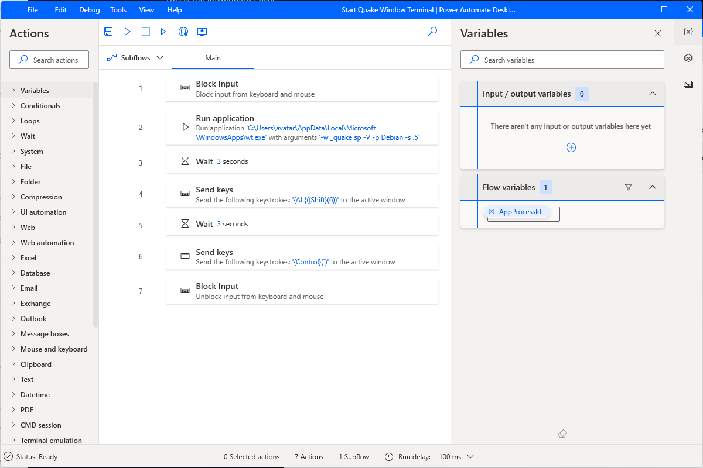This screenshot has width=703, height=468.
Task: Filter the flow variables list
Action: pos(628,187)
